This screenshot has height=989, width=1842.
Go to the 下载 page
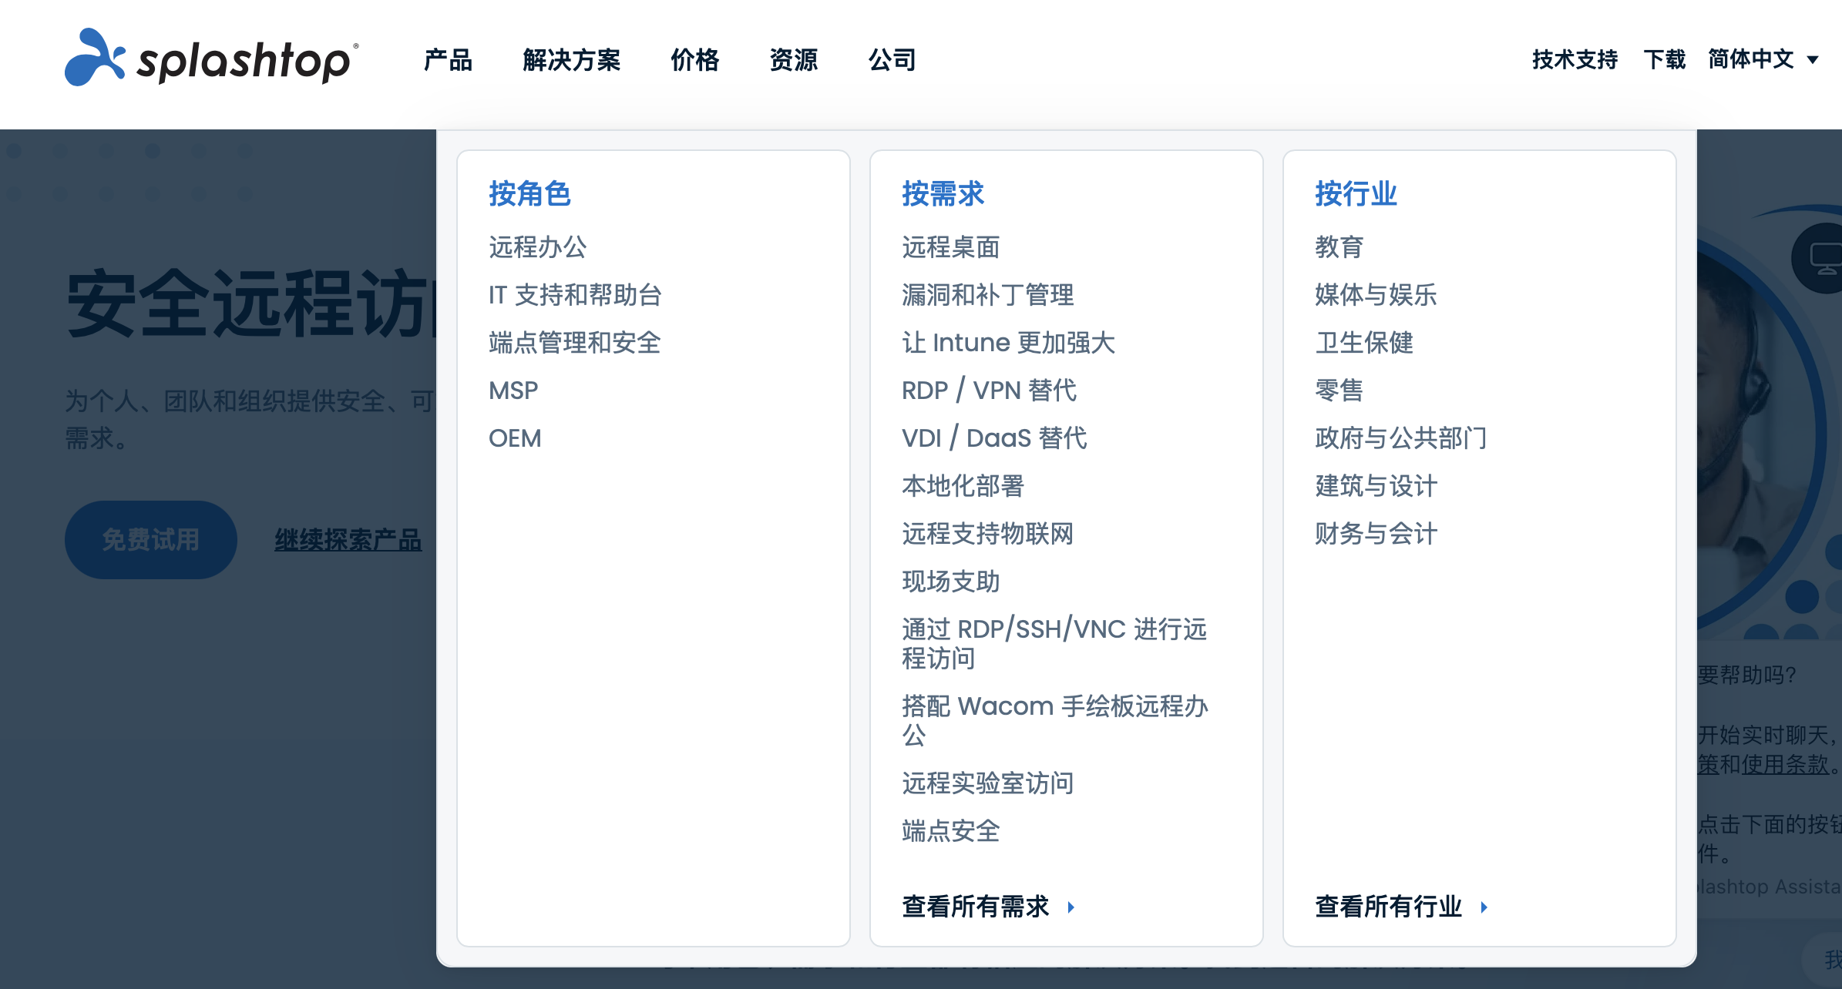point(1664,59)
